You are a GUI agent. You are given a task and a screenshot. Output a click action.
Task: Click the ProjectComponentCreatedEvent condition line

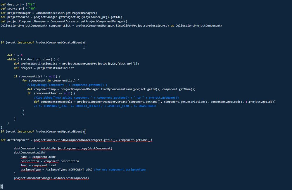(42, 42)
